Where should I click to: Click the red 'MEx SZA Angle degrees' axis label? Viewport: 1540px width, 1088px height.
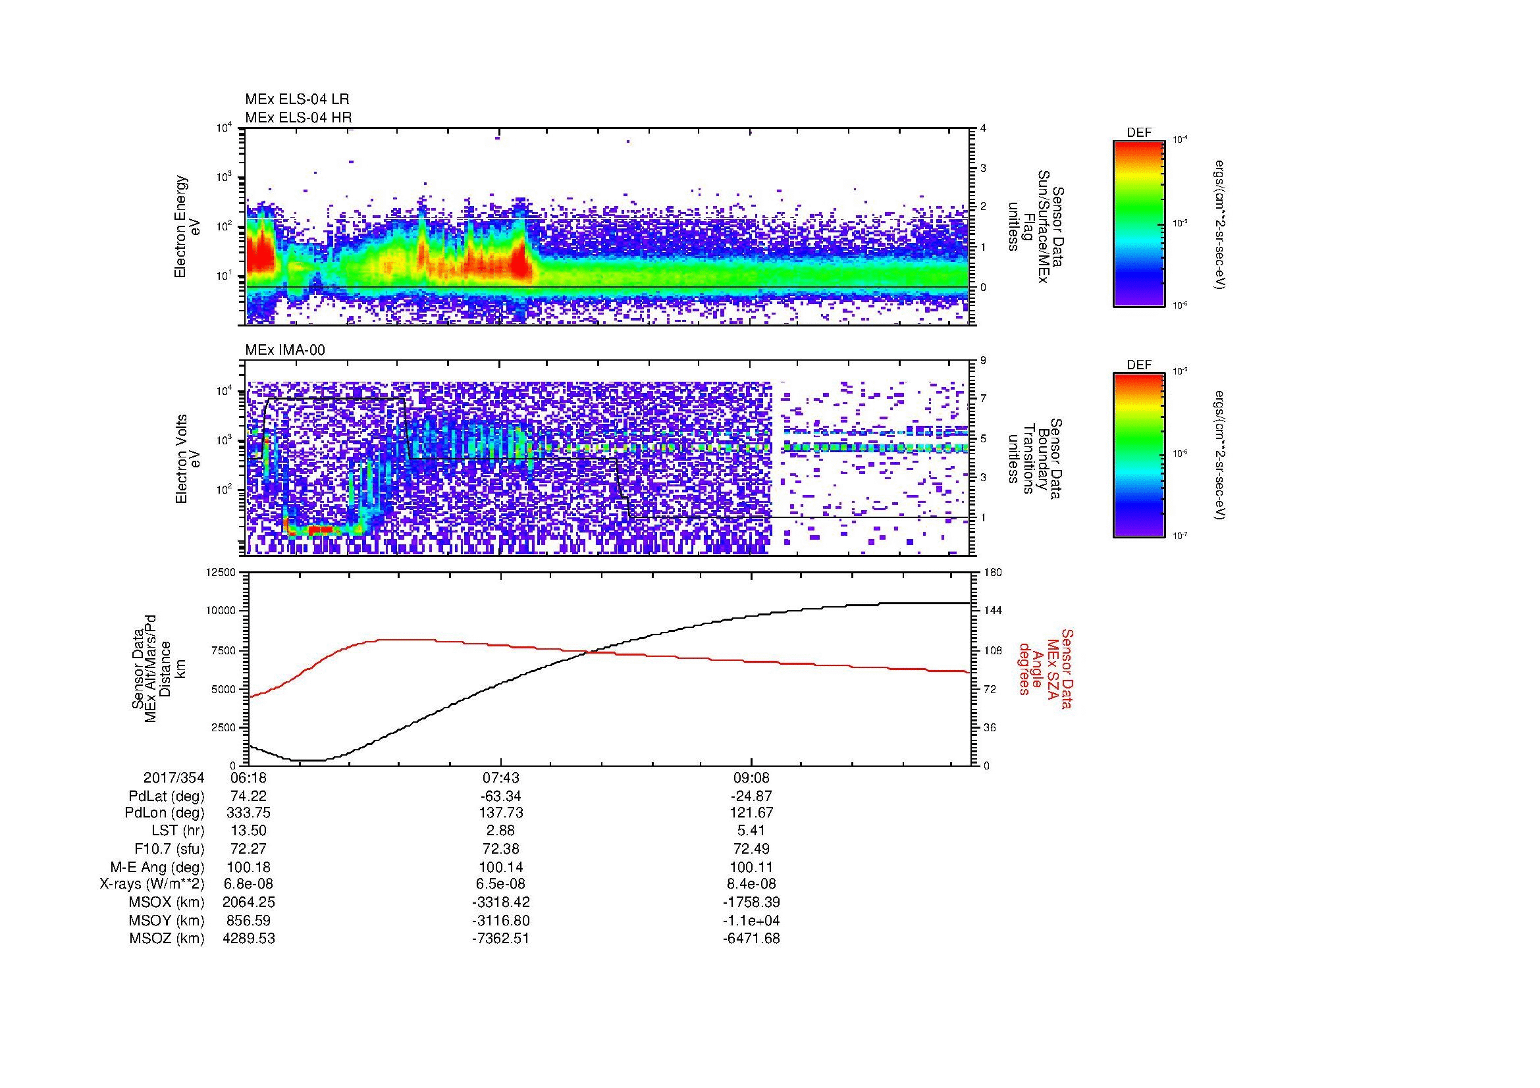[x=1045, y=668]
